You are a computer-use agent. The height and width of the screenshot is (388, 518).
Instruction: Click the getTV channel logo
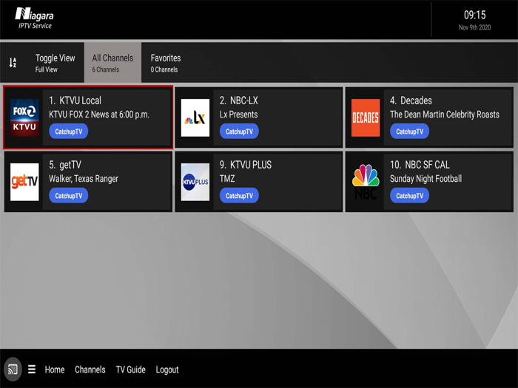pyautogui.click(x=24, y=182)
